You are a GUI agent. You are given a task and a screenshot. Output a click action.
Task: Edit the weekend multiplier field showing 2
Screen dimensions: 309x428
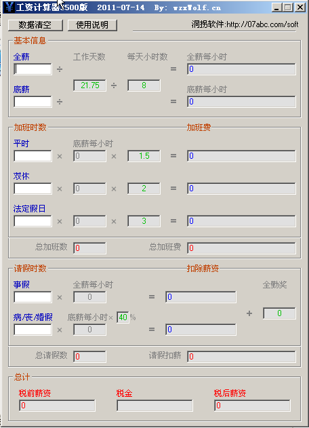144,189
